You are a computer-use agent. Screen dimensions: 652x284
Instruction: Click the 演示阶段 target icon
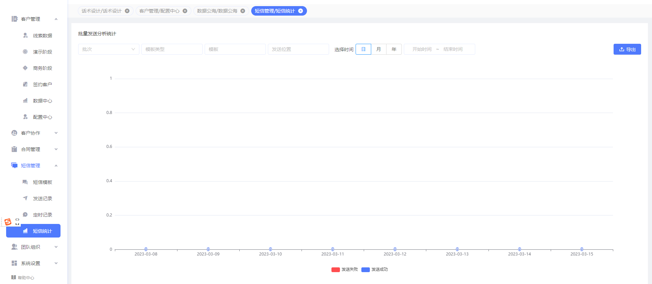[x=25, y=52]
